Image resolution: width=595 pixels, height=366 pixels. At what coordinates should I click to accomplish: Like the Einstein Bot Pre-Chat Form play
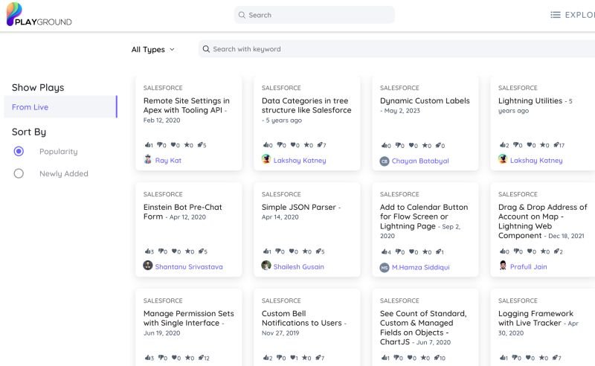coord(147,251)
